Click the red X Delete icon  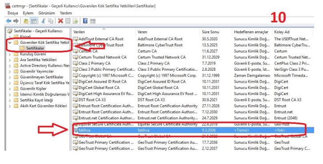click(60, 21)
